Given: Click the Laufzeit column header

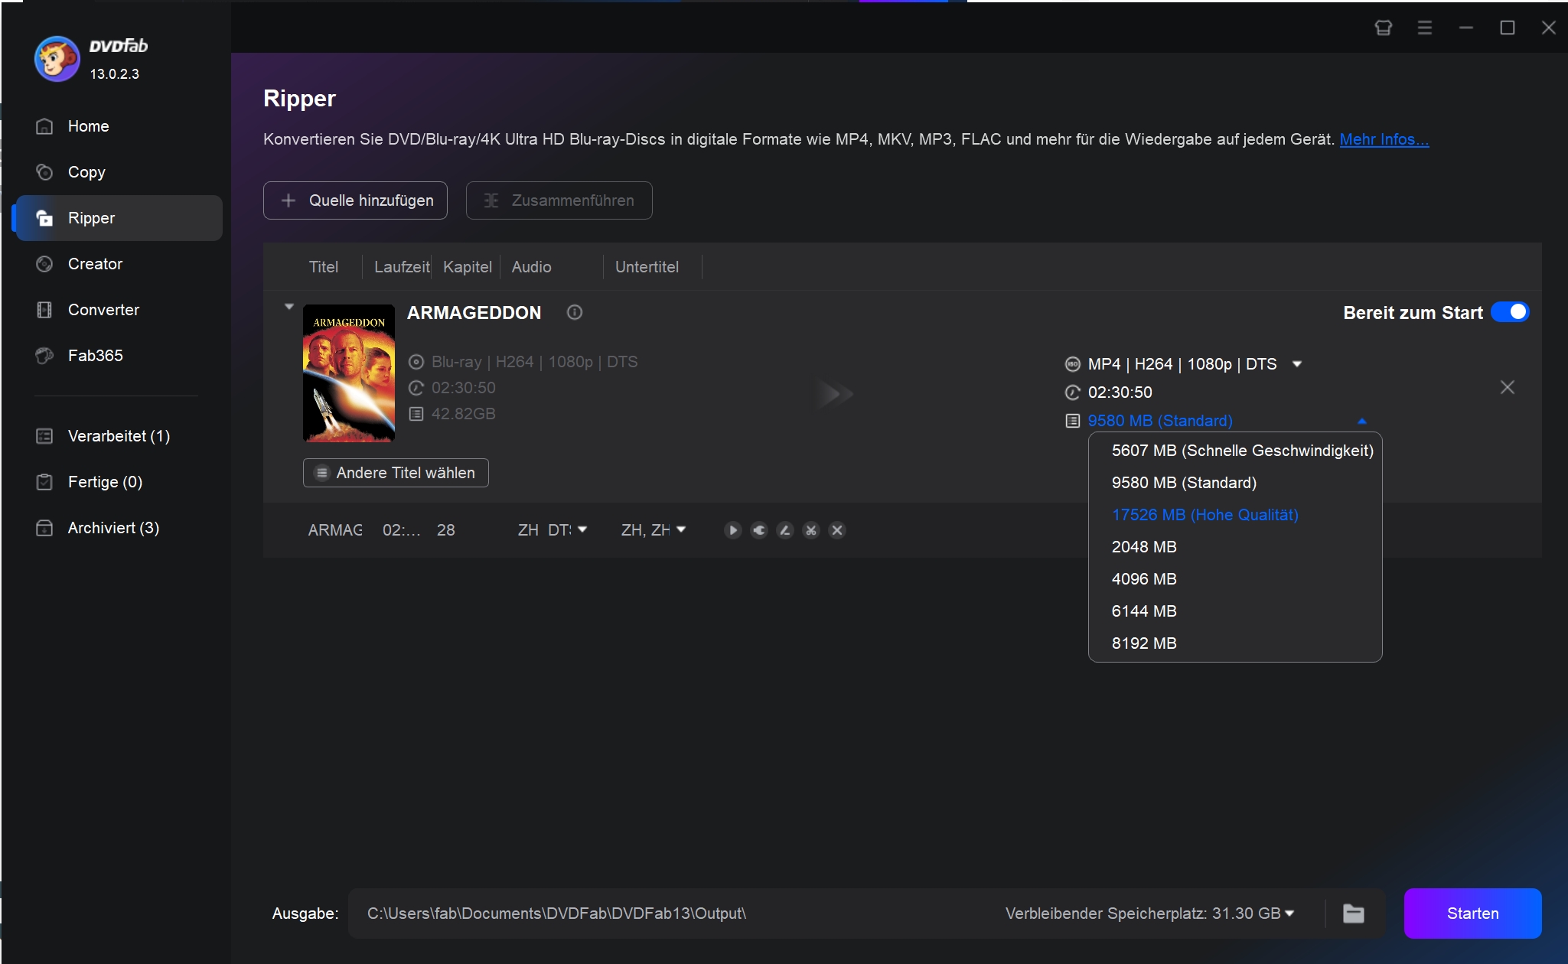Looking at the screenshot, I should 402,267.
